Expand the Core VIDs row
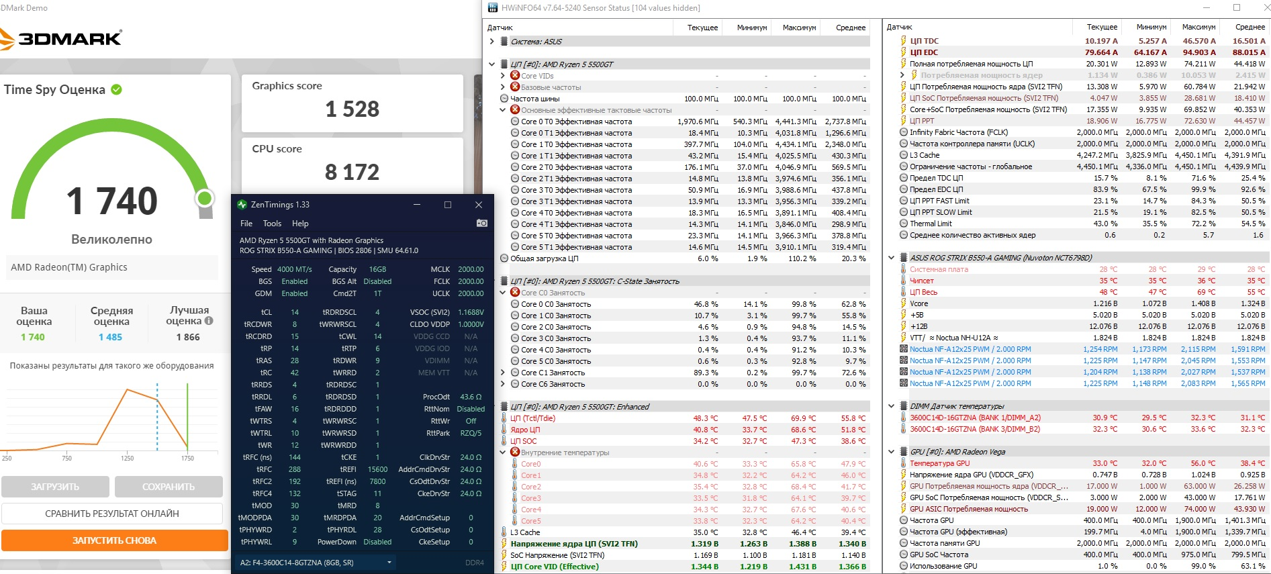Image resolution: width=1271 pixels, height=574 pixels. [503, 76]
